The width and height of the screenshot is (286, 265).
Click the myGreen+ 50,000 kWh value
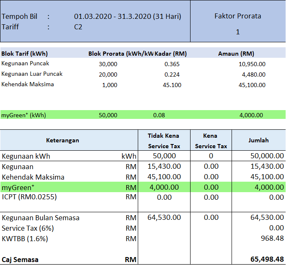108,115
